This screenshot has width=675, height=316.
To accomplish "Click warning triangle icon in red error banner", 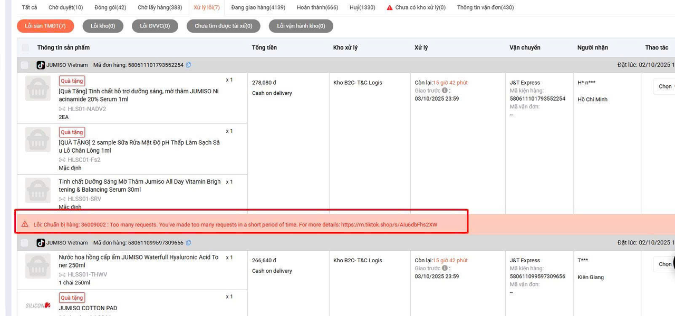I will coord(25,224).
